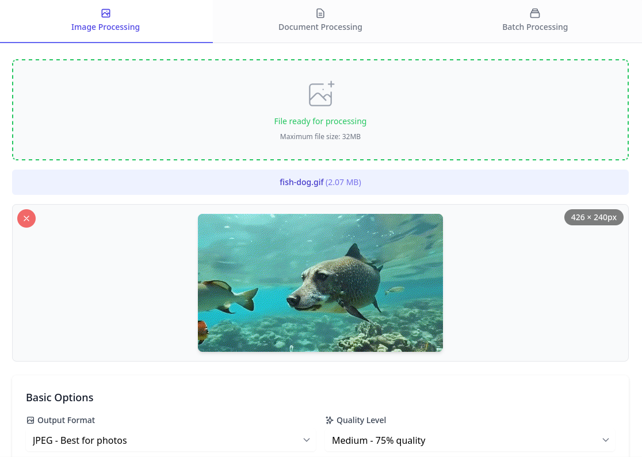
Task: Switch to the Image Processing tab
Action: 106,21
